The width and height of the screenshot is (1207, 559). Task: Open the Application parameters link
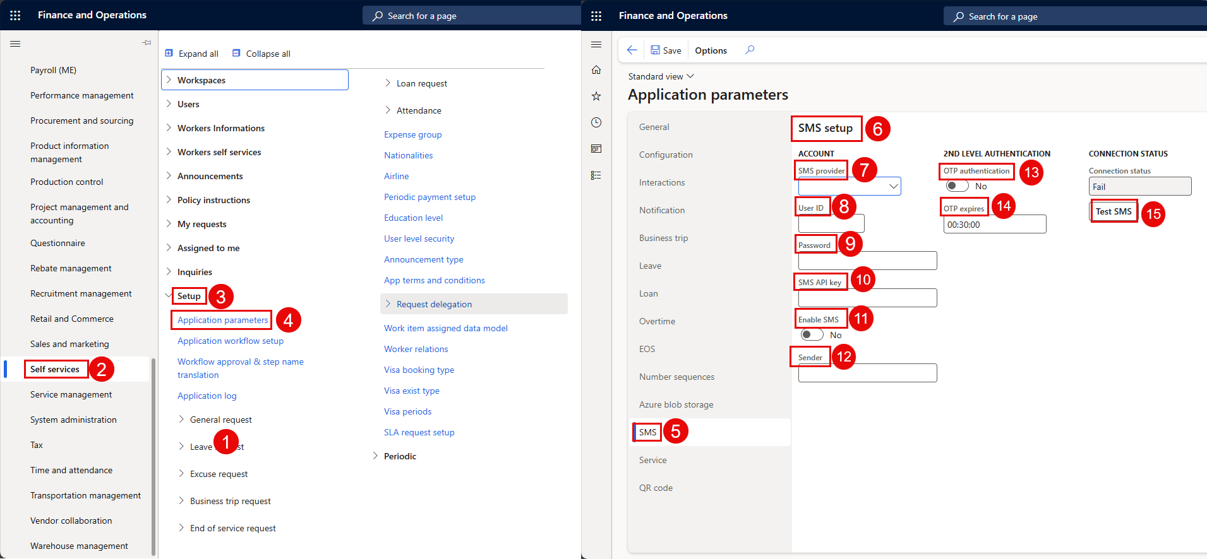222,320
